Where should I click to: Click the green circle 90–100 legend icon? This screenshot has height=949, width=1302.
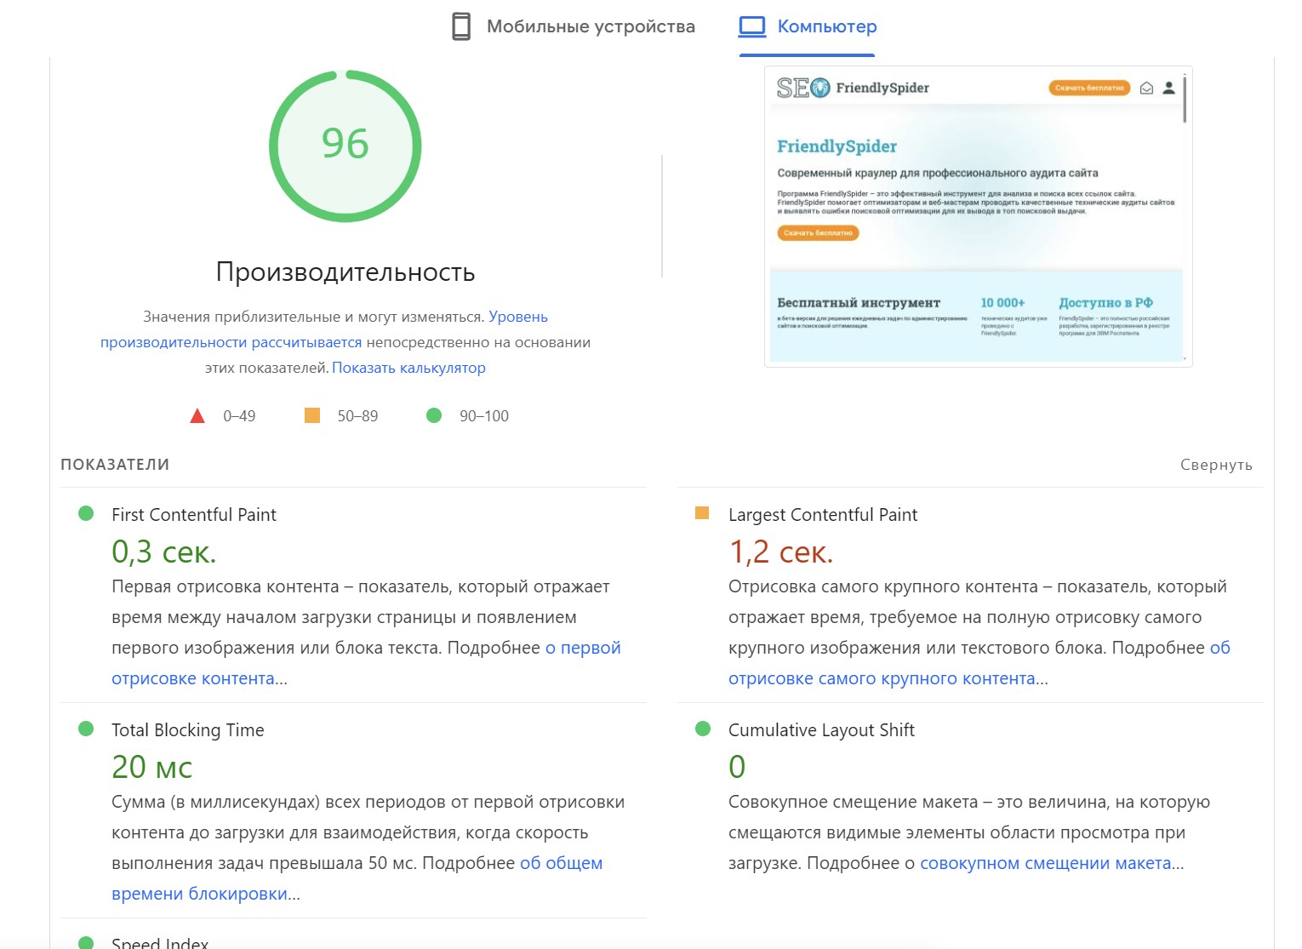tap(434, 415)
